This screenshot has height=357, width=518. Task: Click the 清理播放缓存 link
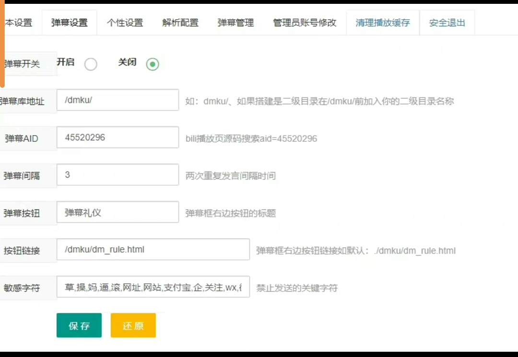383,23
